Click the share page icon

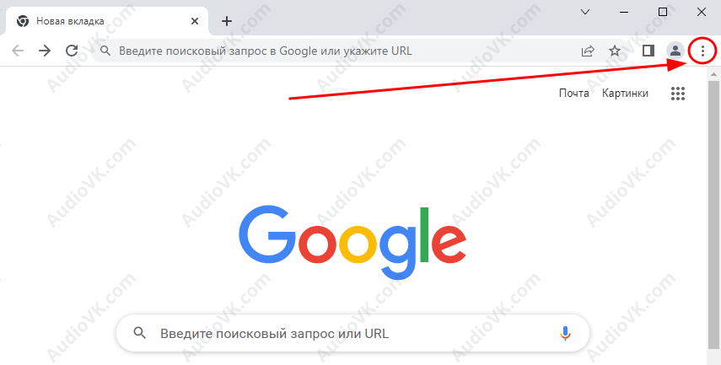click(x=588, y=51)
